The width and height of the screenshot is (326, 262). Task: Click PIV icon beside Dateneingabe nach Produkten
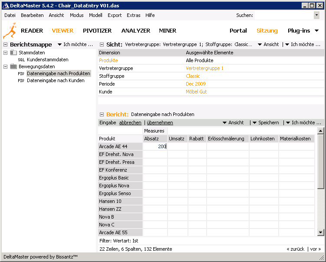pyautogui.click(x=21, y=74)
